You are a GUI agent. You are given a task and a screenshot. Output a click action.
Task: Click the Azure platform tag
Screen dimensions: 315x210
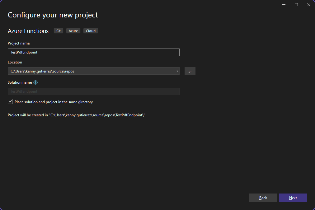coord(73,31)
